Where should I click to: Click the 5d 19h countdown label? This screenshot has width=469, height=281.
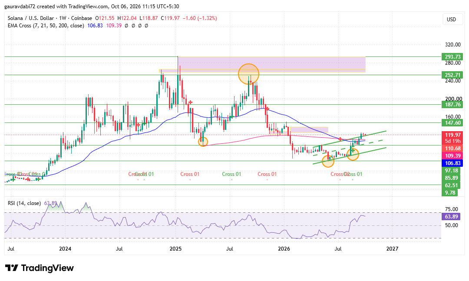pyautogui.click(x=452, y=141)
